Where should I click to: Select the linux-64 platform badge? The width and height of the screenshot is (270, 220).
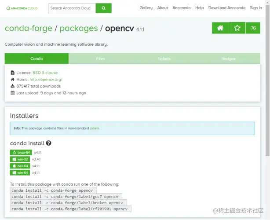click(x=21, y=153)
